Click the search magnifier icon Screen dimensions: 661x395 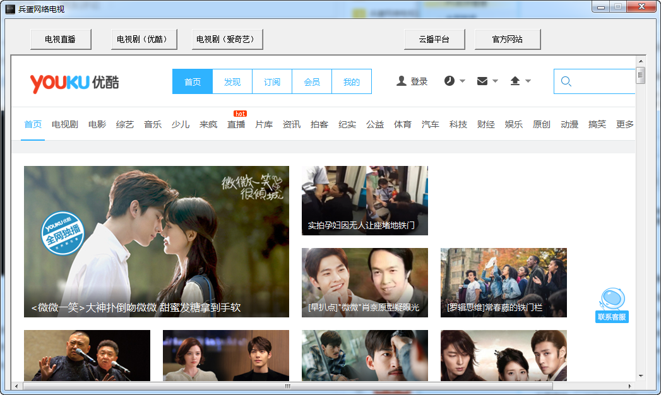coord(566,81)
